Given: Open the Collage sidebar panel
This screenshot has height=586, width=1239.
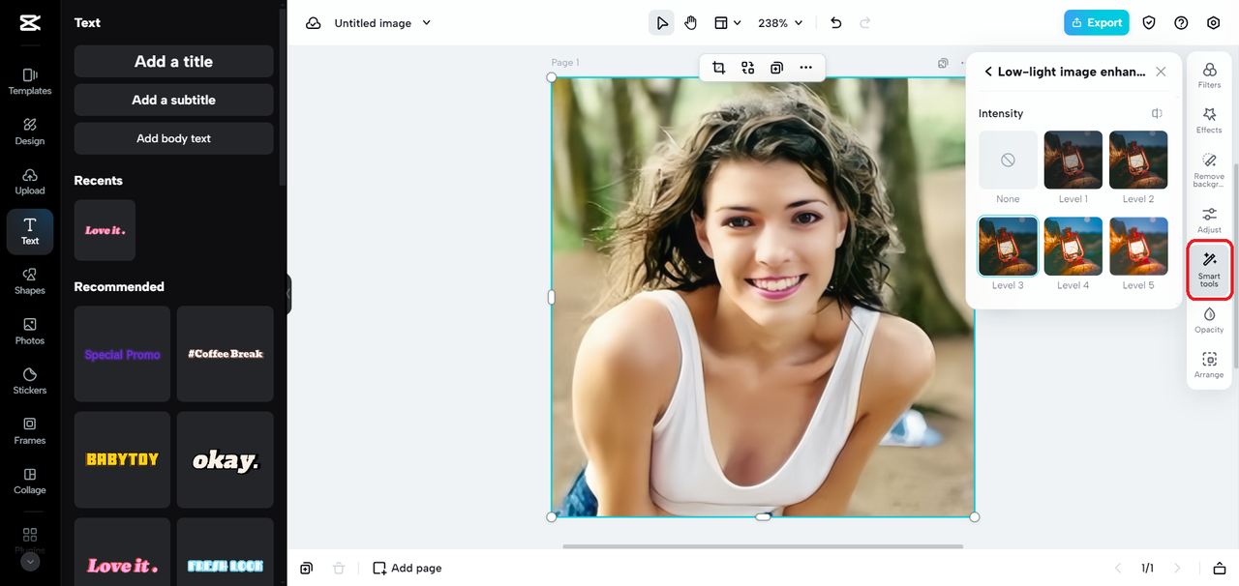Looking at the screenshot, I should [30, 481].
